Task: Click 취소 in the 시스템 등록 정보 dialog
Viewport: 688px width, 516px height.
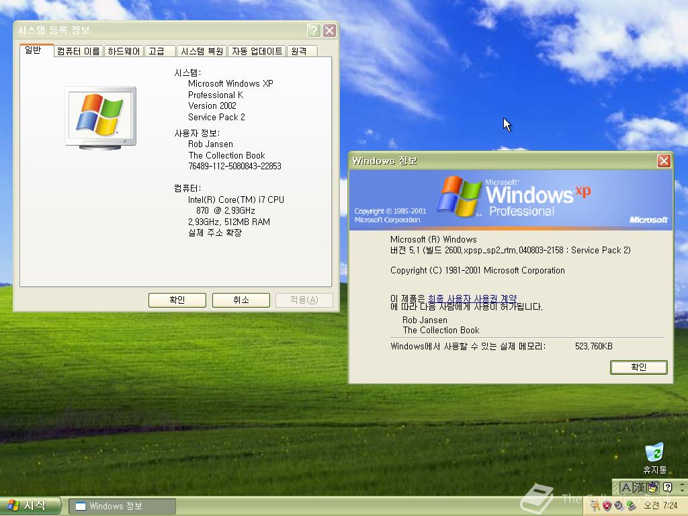Action: point(241,300)
